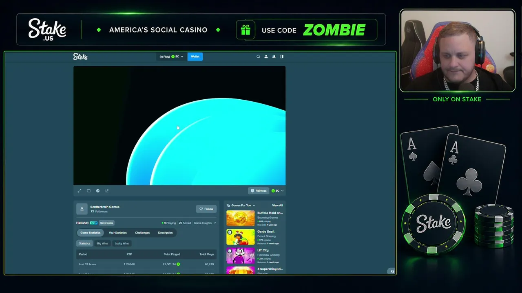This screenshot has height=293, width=522.
Task: Click the 'Last 24 hours' row label
Action: pos(88,265)
